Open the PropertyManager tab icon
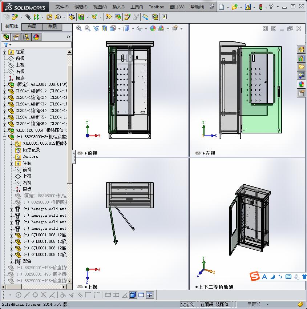Screen dimensions: 307x309 [x=16, y=37]
